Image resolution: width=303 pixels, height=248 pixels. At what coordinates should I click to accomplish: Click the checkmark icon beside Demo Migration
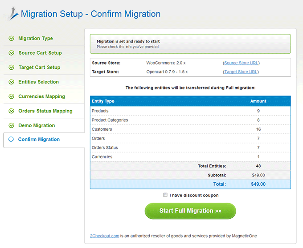click(12, 125)
